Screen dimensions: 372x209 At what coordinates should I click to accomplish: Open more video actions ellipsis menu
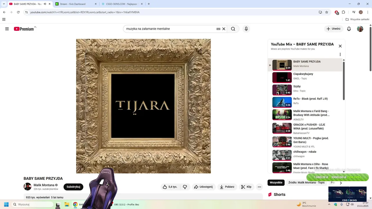[x=260, y=187]
